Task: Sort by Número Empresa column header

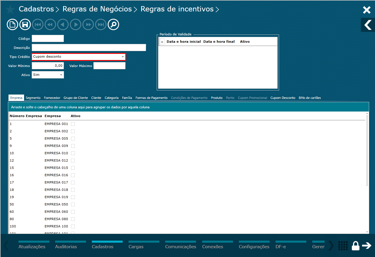Action: [x=26, y=116]
